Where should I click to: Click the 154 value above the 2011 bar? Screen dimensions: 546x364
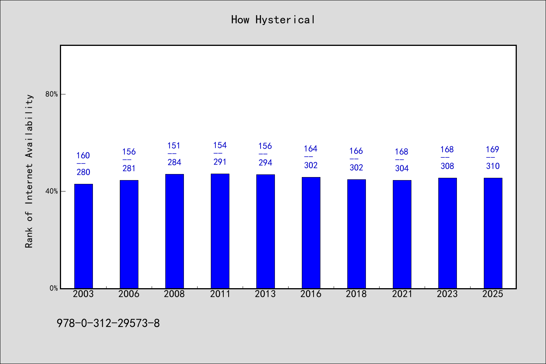220,145
